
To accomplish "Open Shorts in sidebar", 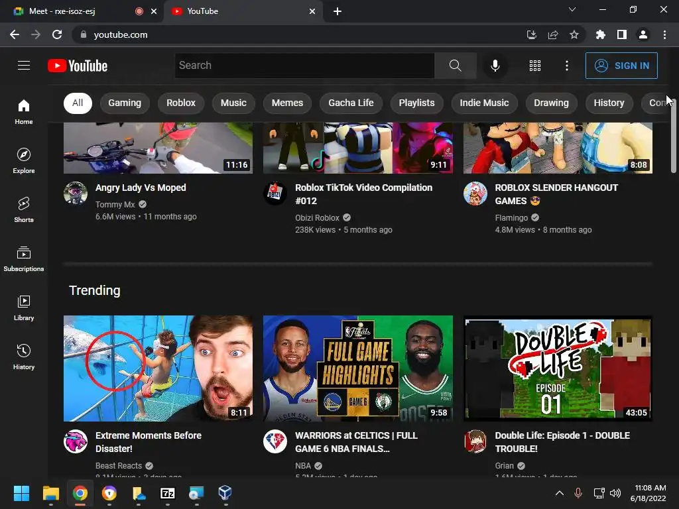I will [x=24, y=209].
